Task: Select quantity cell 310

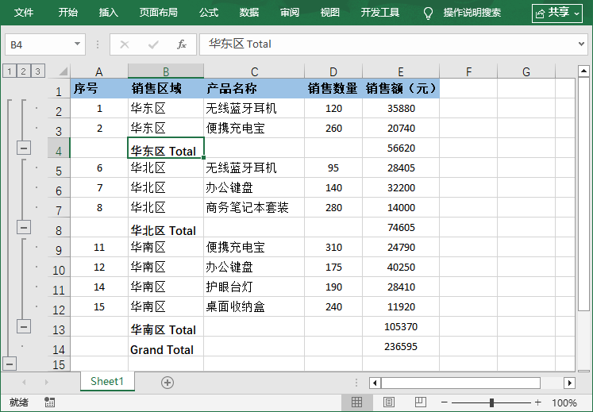Action: point(333,247)
